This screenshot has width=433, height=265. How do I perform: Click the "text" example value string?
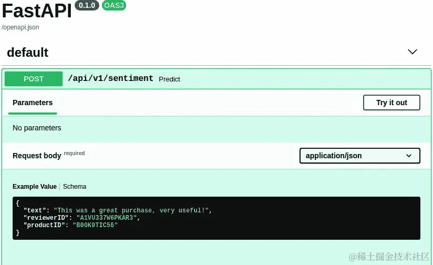tap(131, 210)
